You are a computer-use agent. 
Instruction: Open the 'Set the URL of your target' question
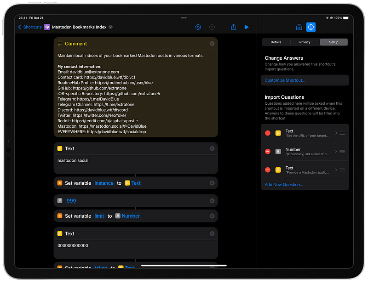305,133
